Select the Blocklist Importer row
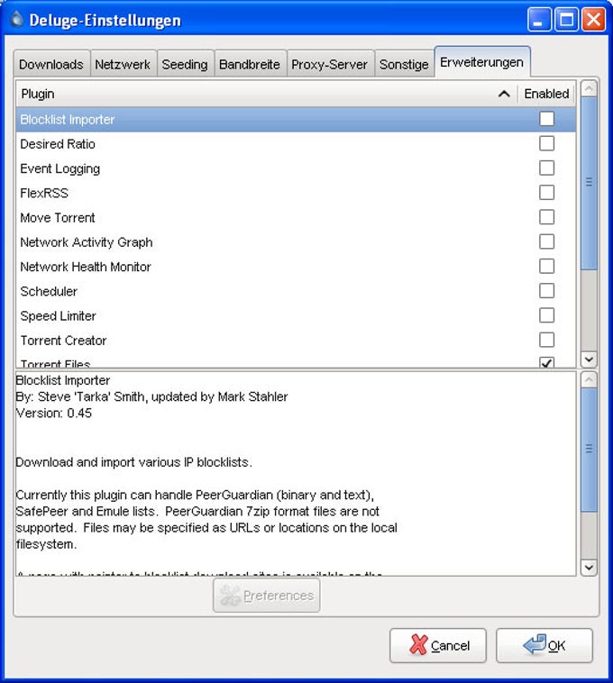This screenshot has height=683, width=613. 296,119
